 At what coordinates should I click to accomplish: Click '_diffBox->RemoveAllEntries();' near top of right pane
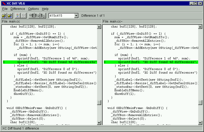140,41
